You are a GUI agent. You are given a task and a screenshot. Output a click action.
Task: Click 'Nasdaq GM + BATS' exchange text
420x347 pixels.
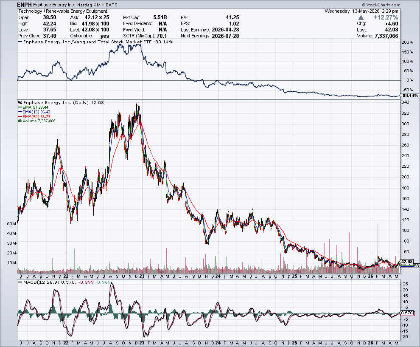(x=97, y=5)
